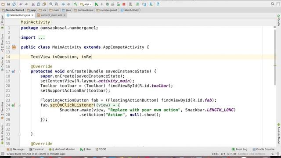Click the java breadcrumb folder
This screenshot has height=158, width=281.
[x=66, y=10]
